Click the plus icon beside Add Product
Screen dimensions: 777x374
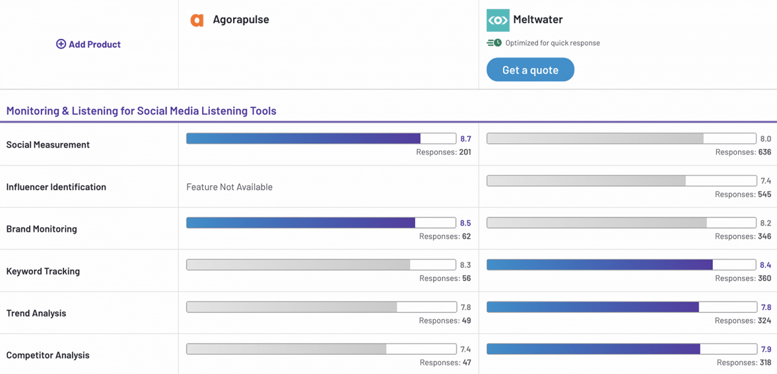pyautogui.click(x=61, y=44)
